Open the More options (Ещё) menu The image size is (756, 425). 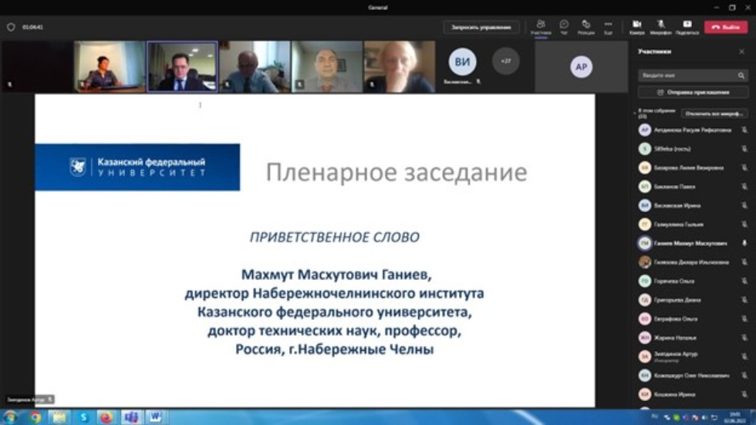608,25
